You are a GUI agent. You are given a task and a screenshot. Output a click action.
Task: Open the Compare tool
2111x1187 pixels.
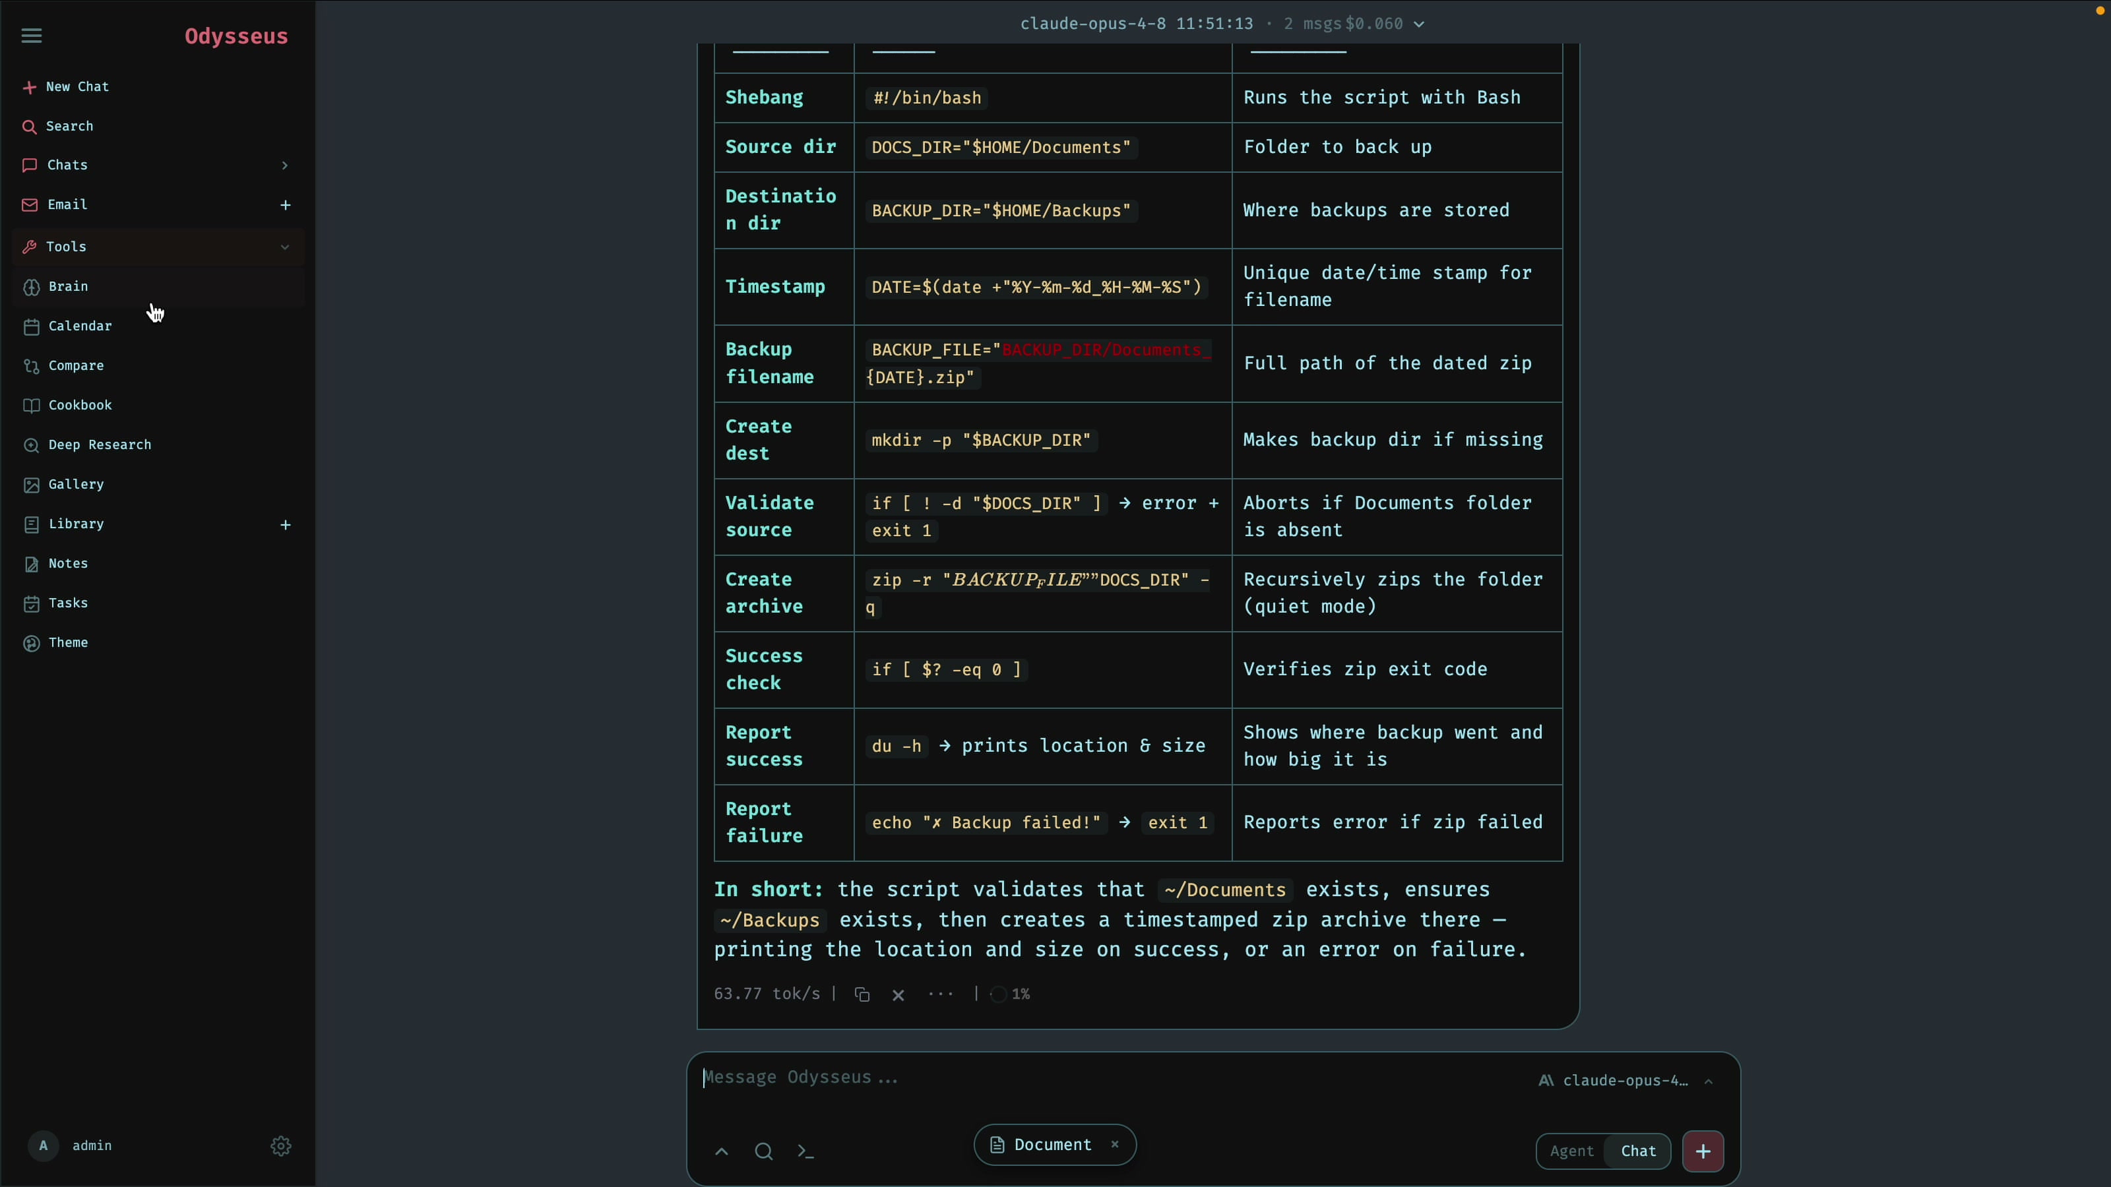coord(75,365)
